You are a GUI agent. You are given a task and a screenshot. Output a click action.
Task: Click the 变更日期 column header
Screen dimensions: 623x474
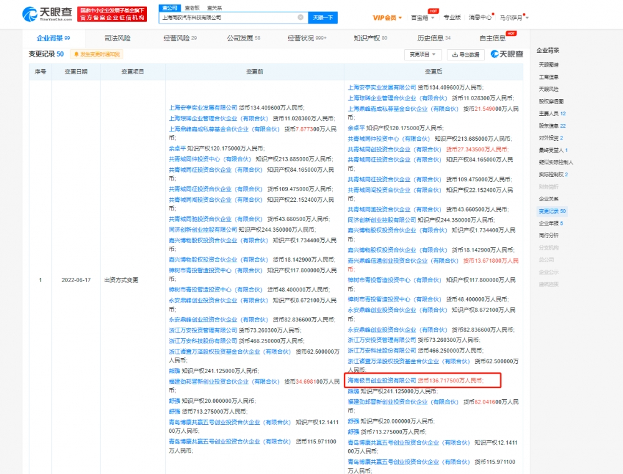click(76, 72)
